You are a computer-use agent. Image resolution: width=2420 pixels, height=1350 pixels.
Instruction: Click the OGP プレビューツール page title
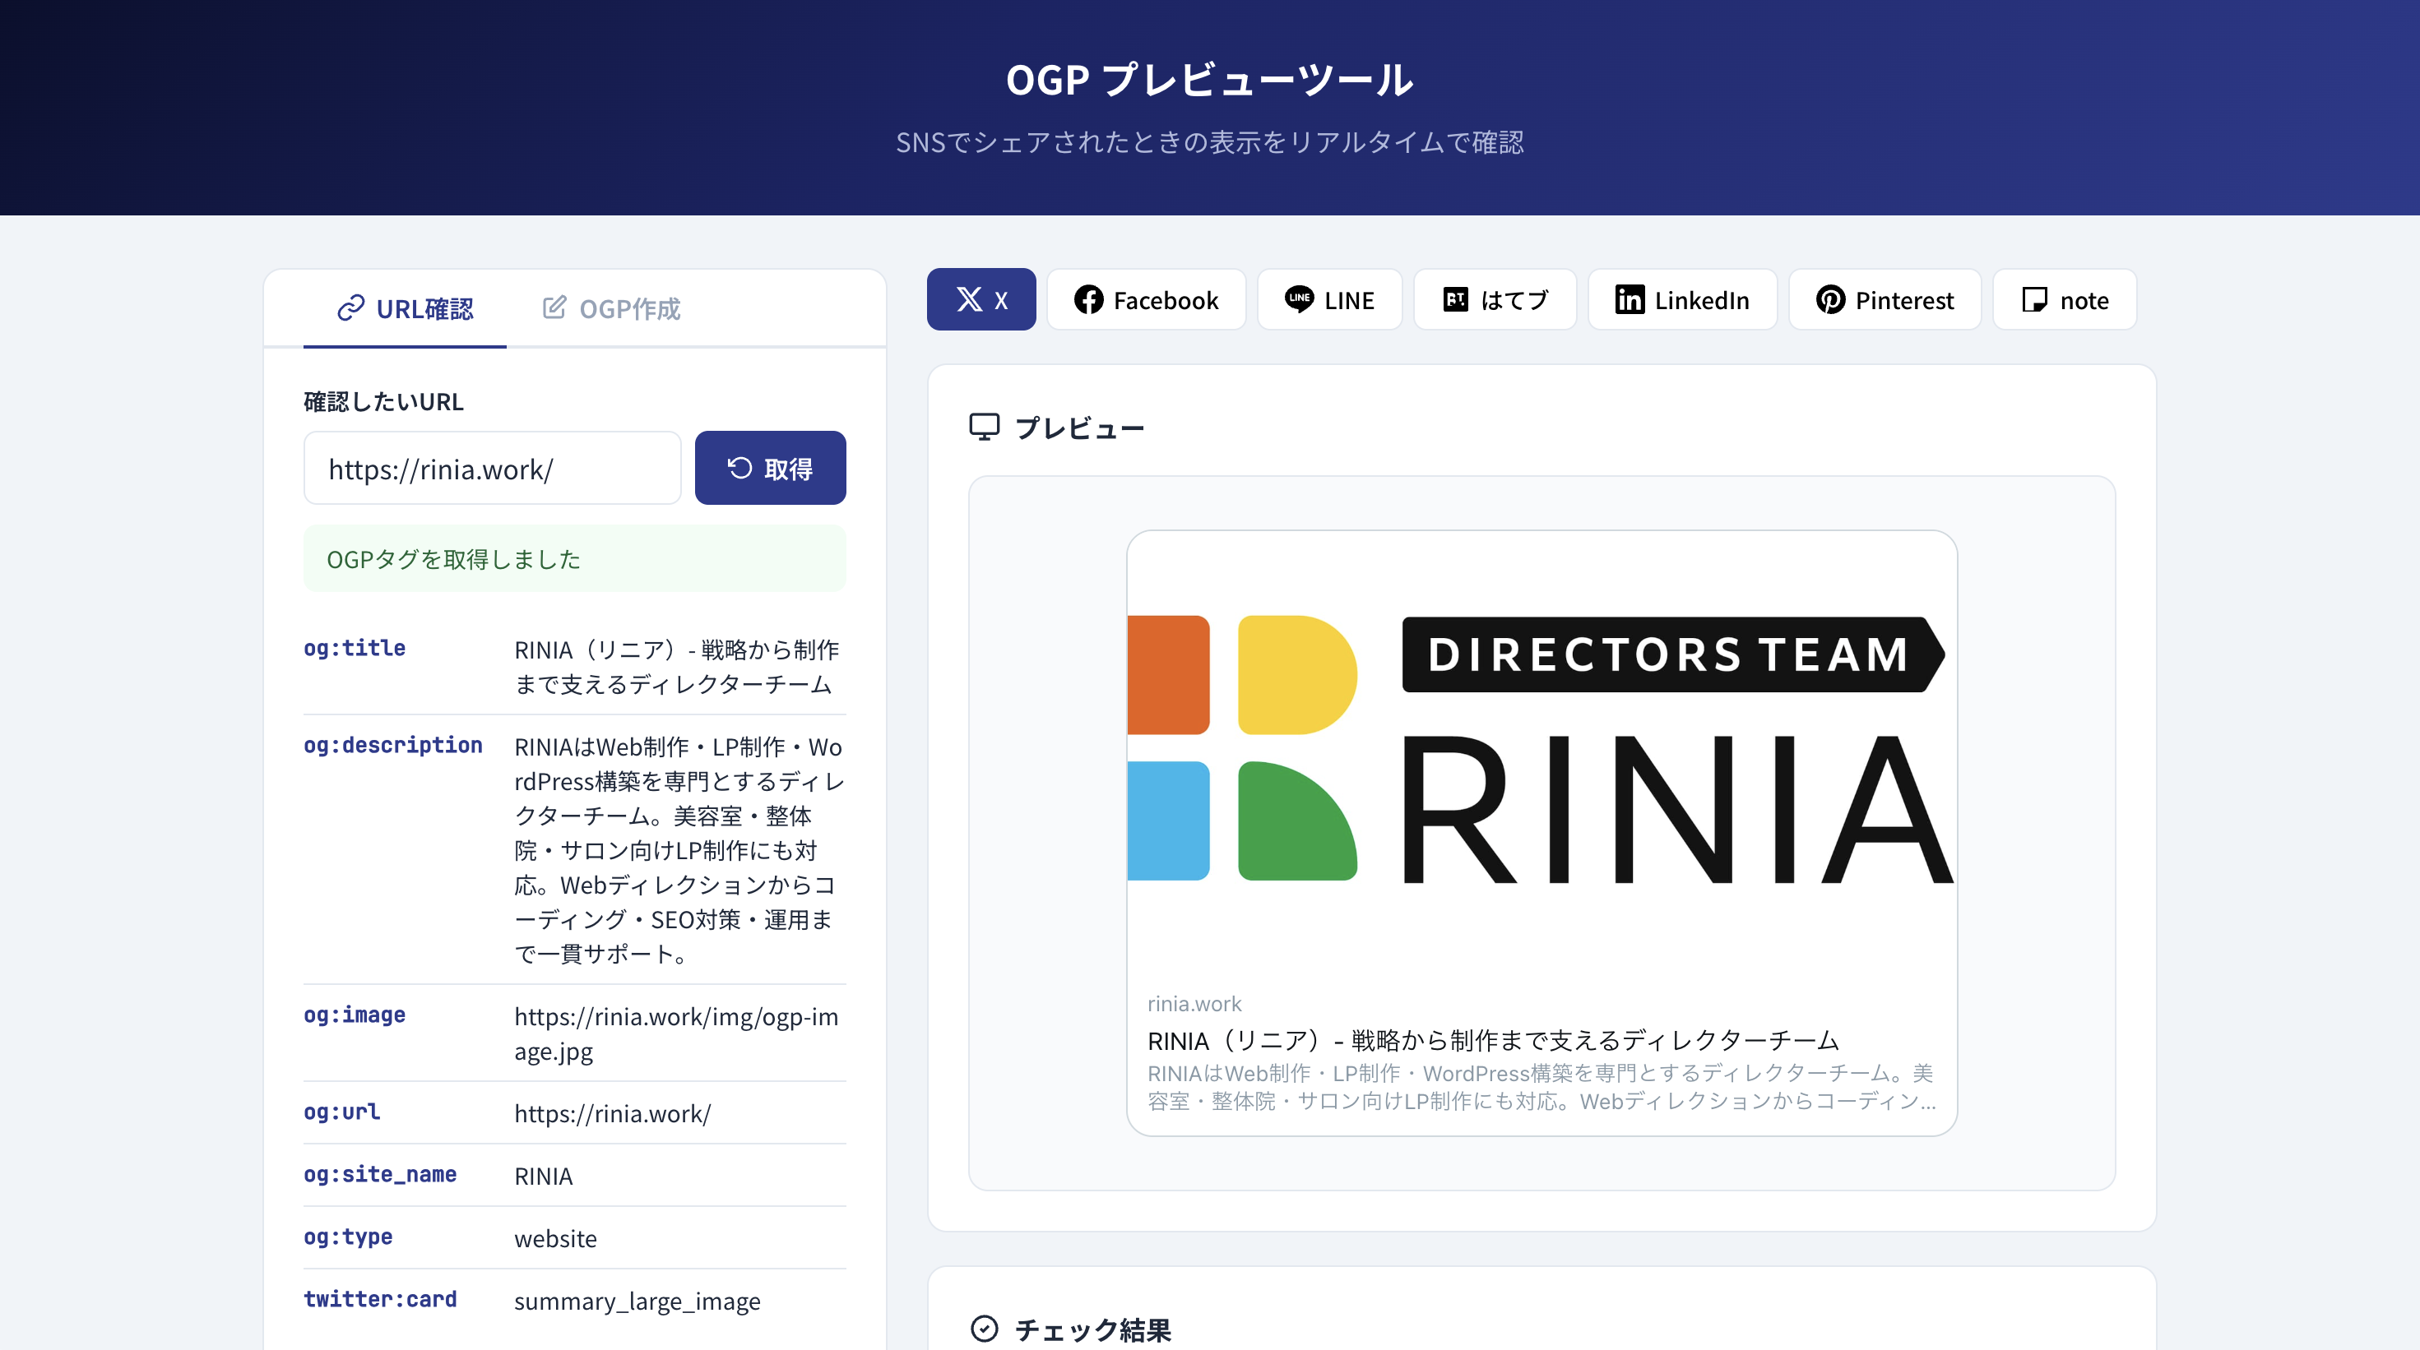1209,80
